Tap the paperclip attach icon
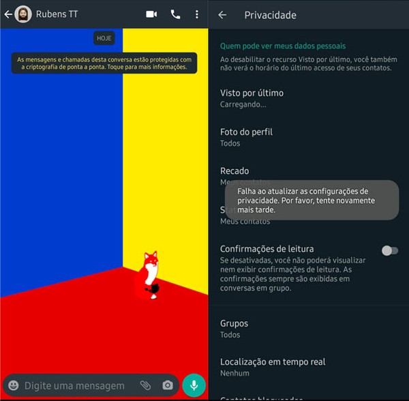 [x=146, y=385]
